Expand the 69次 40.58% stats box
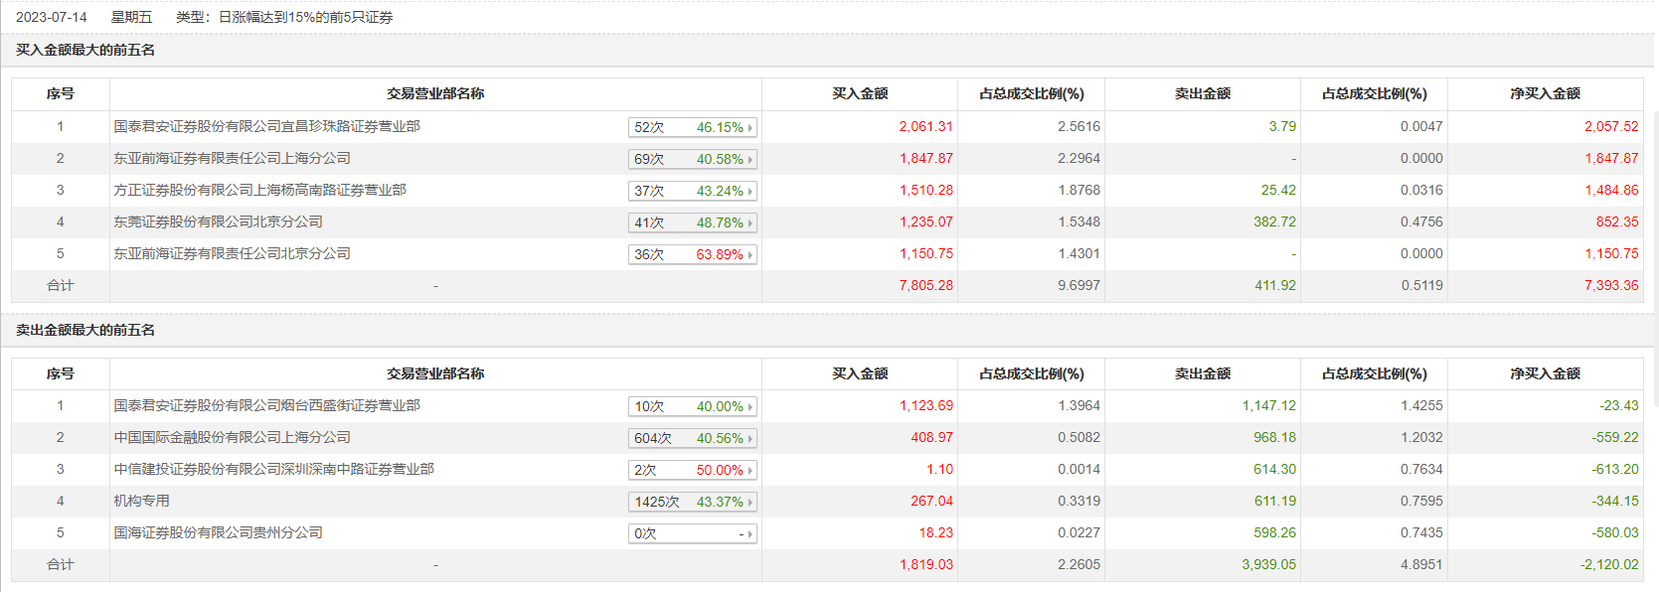 click(x=693, y=159)
